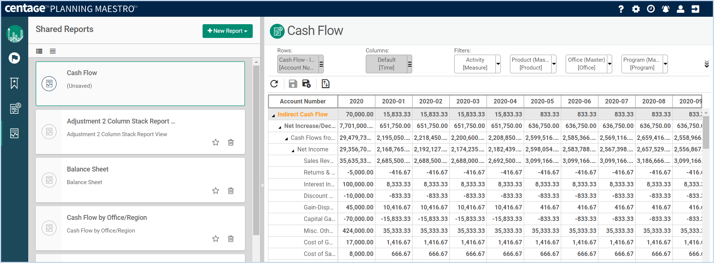
Task: Star the Cash Flow by Office/Region report
Action: (x=216, y=239)
